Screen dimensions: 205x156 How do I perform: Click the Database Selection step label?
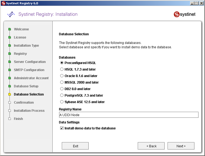[x=29, y=94]
